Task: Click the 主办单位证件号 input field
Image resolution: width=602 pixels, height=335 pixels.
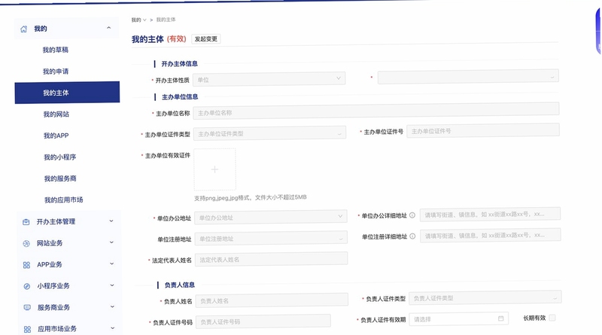Action: click(483, 131)
